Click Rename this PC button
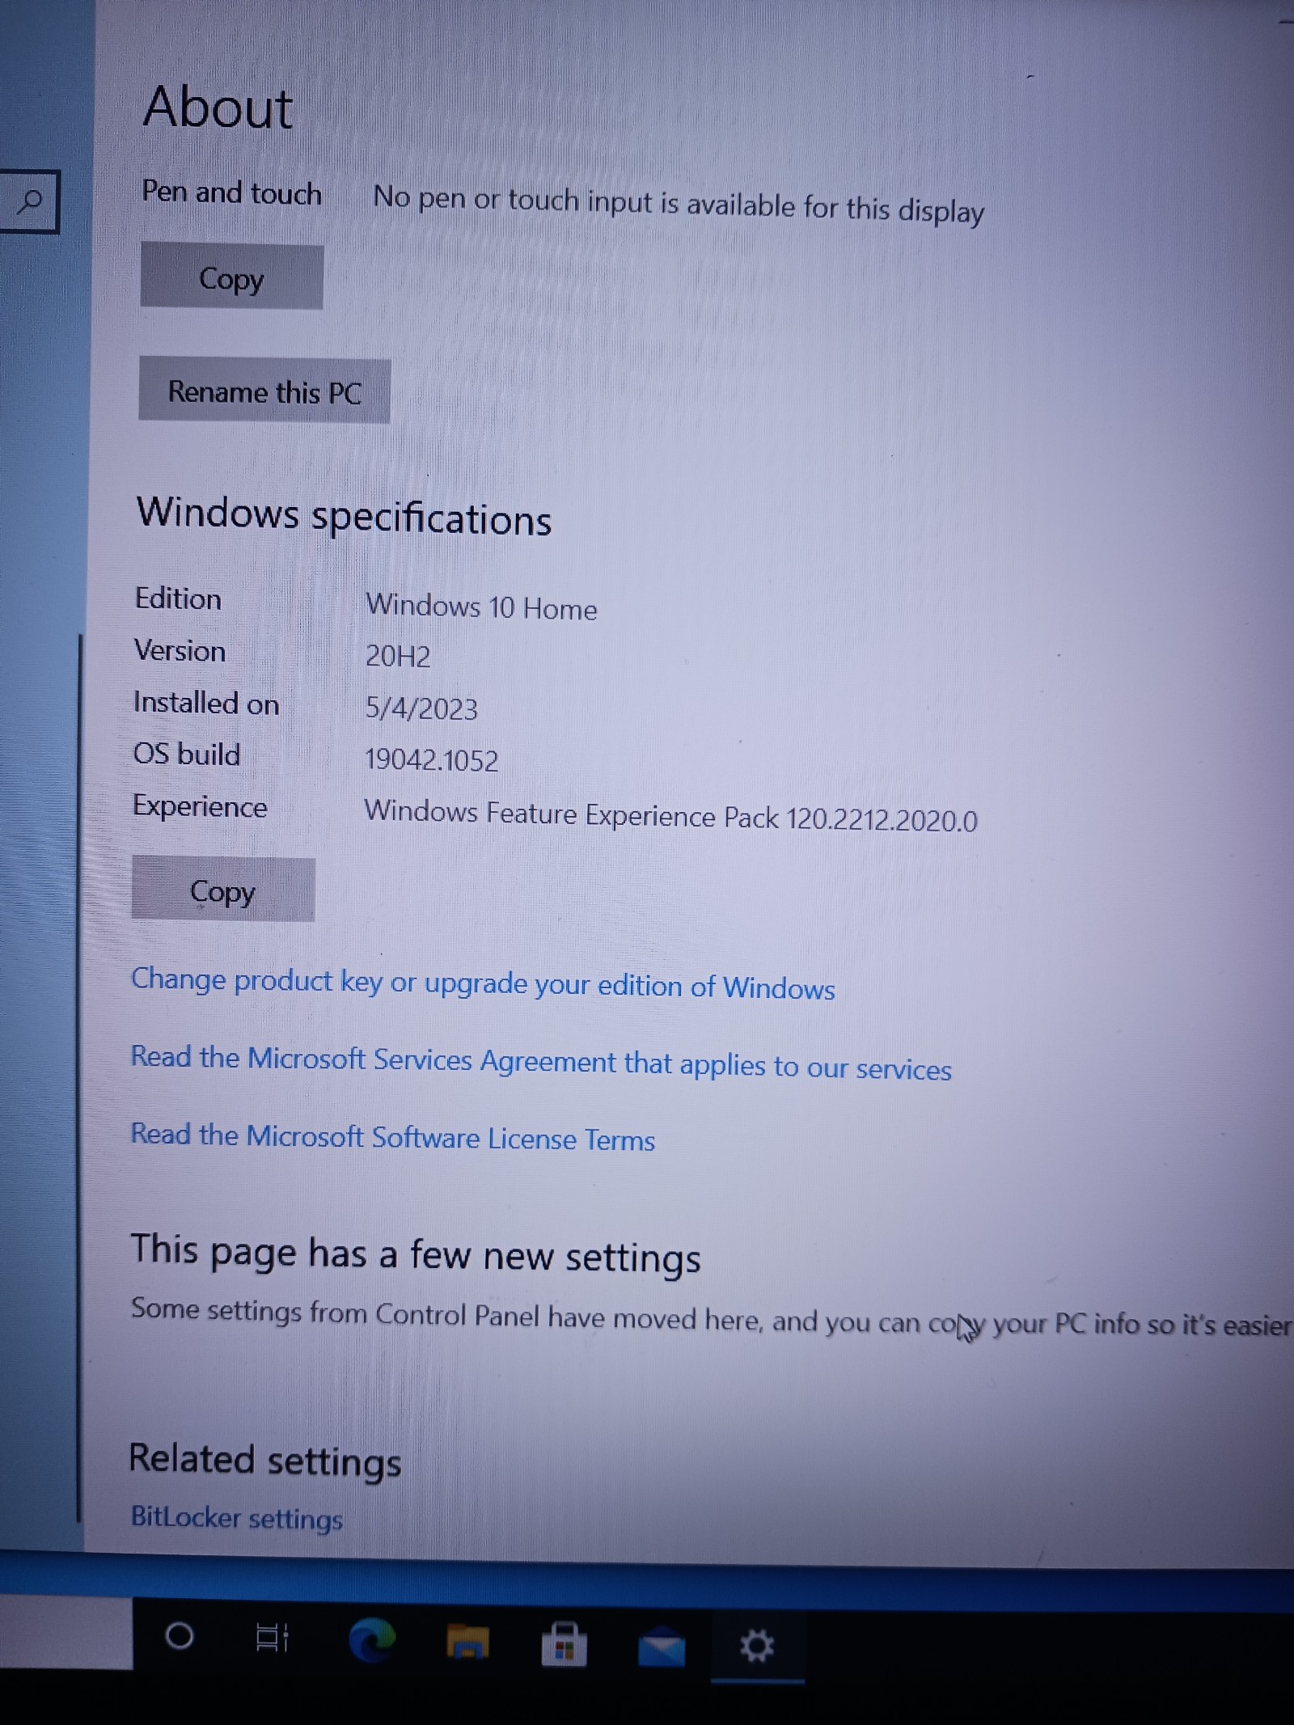 tap(264, 391)
